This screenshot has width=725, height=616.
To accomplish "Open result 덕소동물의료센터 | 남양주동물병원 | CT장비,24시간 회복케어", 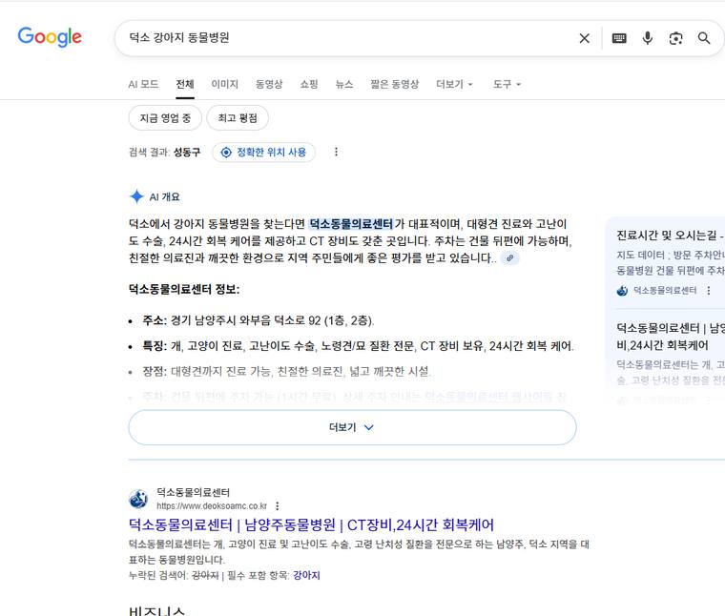I will pyautogui.click(x=311, y=525).
